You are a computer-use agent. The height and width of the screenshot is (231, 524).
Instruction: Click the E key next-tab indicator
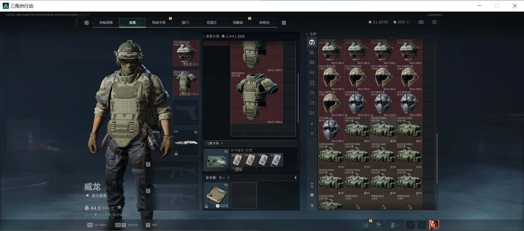[x=284, y=23]
